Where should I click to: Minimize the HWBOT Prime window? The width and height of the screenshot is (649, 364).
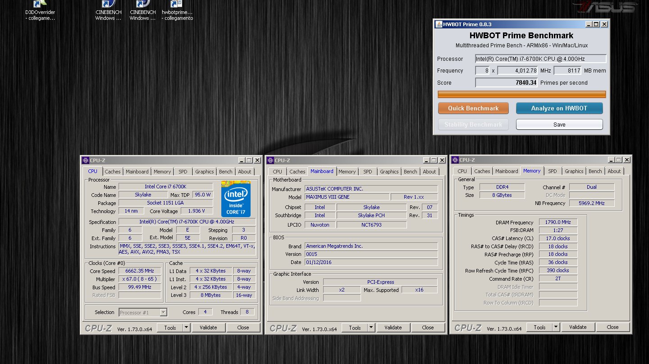(x=589, y=24)
